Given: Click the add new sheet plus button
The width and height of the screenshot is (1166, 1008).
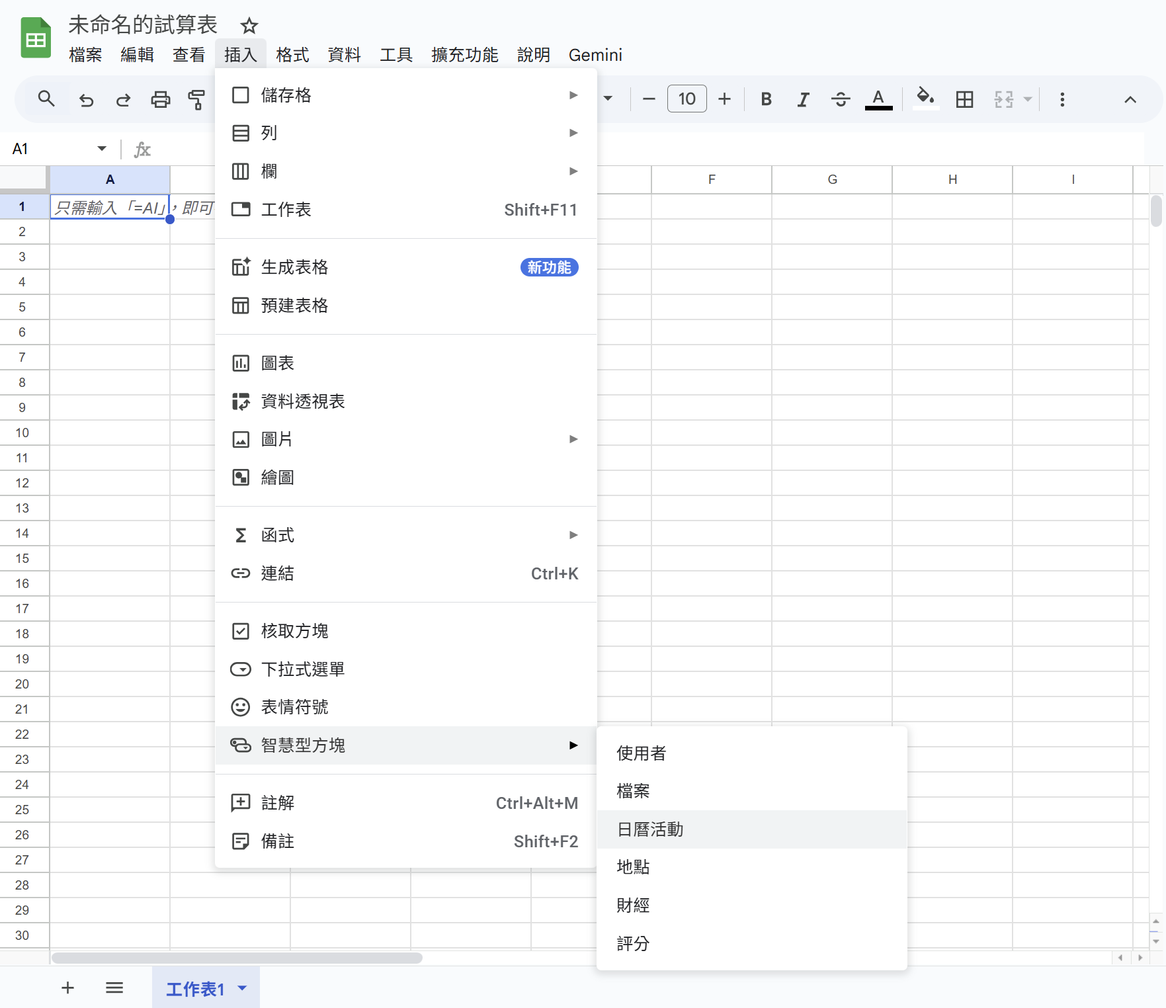Looking at the screenshot, I should (67, 988).
